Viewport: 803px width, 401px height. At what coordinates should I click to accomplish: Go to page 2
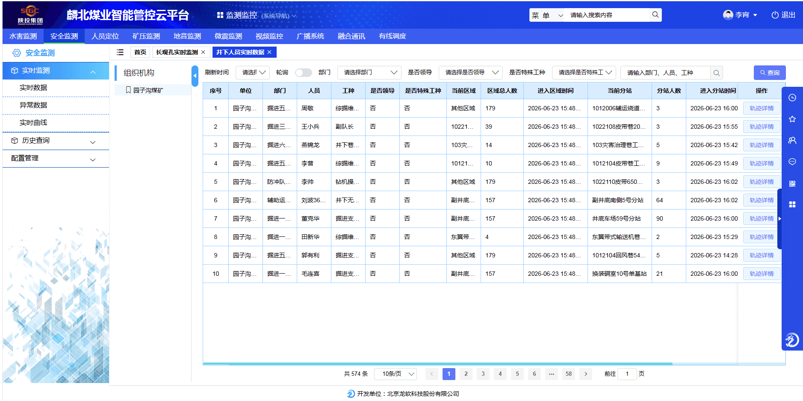tap(466, 374)
